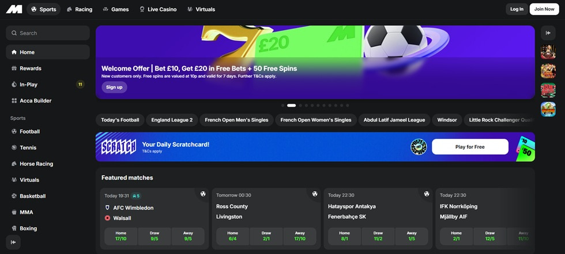
Task: Collapse the left sidebar
Action: [x=13, y=242]
